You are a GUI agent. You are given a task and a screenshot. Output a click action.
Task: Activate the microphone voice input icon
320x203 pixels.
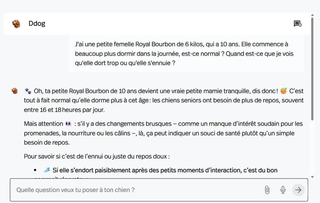click(283, 190)
